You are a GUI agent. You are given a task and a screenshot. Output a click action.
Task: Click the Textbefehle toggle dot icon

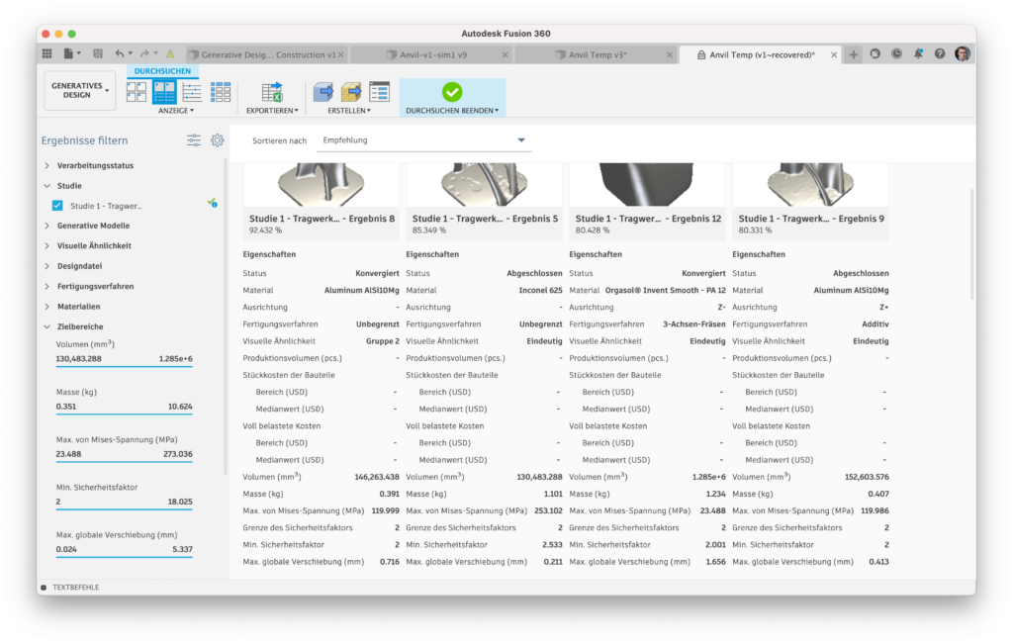click(x=44, y=588)
